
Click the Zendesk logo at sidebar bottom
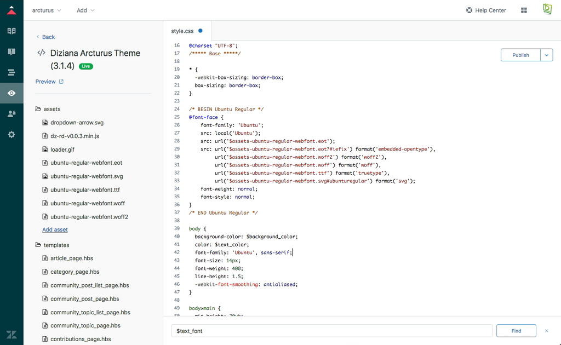pyautogui.click(x=12, y=334)
